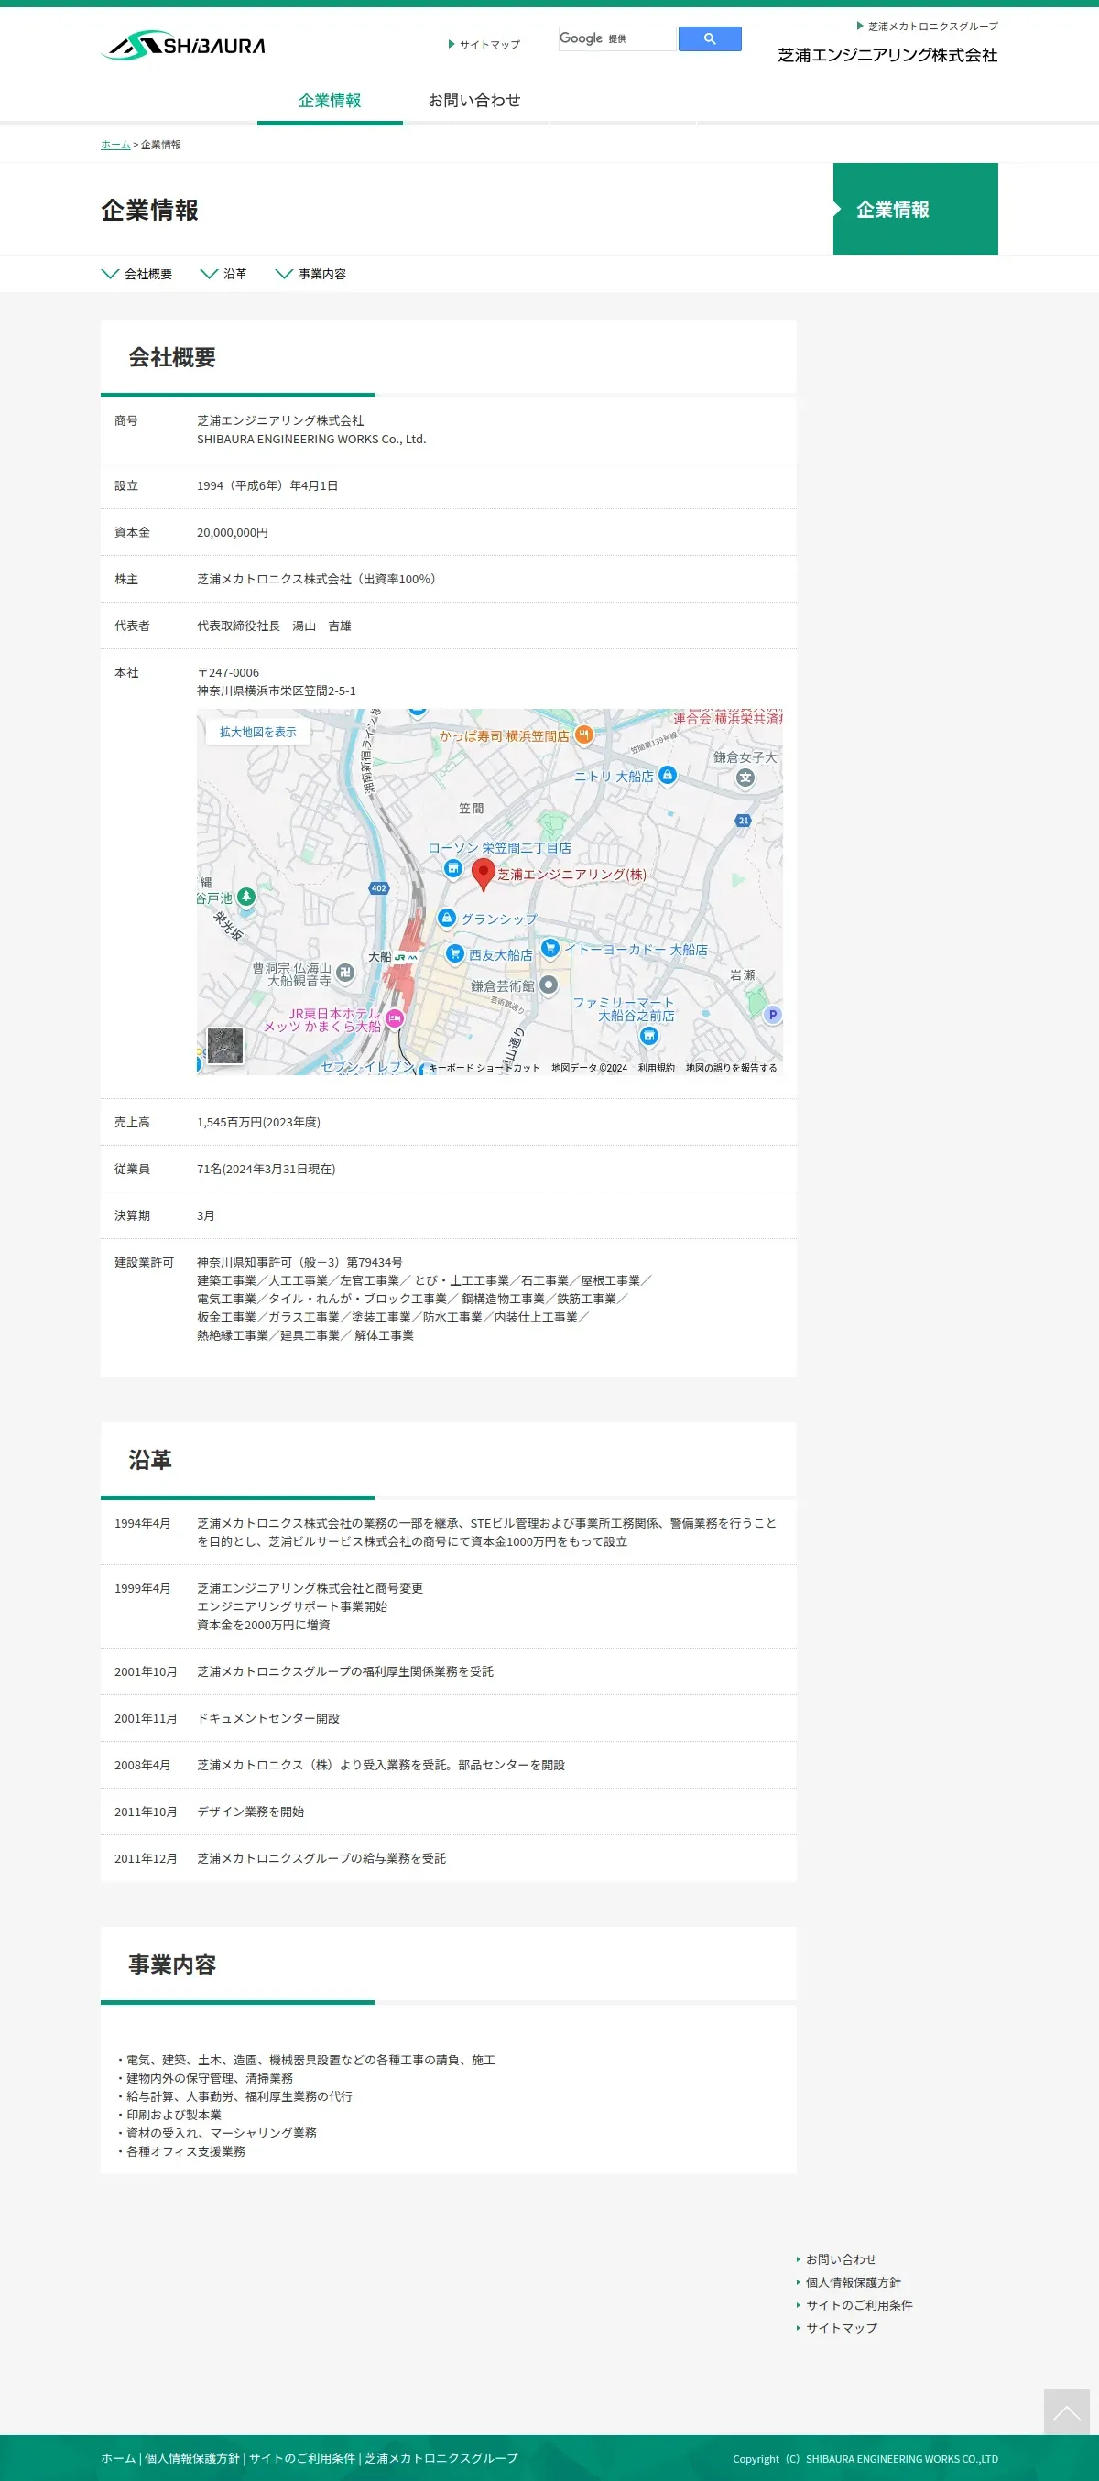Screen dimensions: 1099x2481
Task: Click the postal code 〒247-0006
Action: click(x=228, y=672)
